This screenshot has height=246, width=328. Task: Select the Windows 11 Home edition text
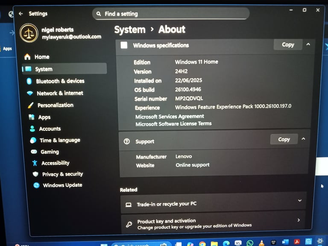[196, 62]
